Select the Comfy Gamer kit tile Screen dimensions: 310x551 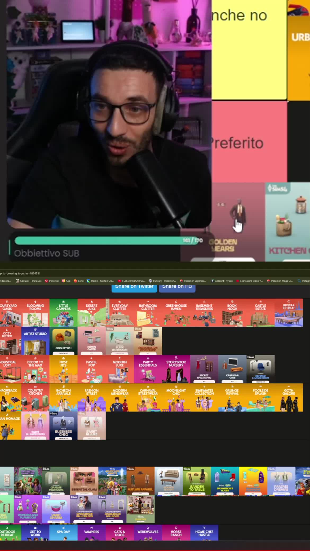(91, 341)
